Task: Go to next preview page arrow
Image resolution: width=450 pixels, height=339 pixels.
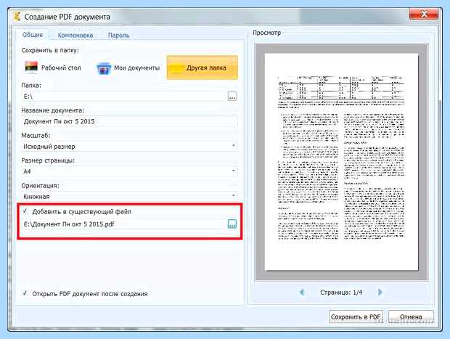Action: click(380, 293)
